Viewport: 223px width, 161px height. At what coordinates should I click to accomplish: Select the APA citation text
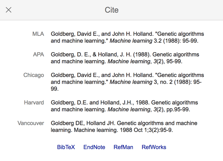[125, 58]
